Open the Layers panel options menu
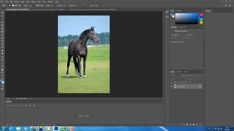This screenshot has width=234, height=131. click(x=203, y=72)
